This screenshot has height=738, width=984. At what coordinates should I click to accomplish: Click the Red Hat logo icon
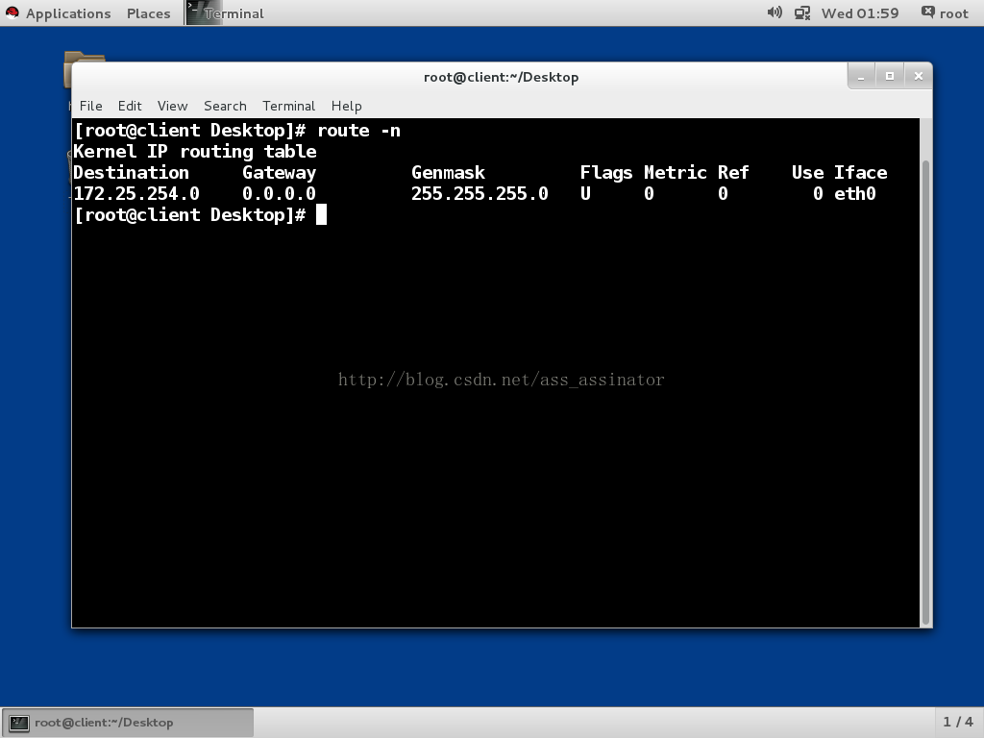point(12,12)
